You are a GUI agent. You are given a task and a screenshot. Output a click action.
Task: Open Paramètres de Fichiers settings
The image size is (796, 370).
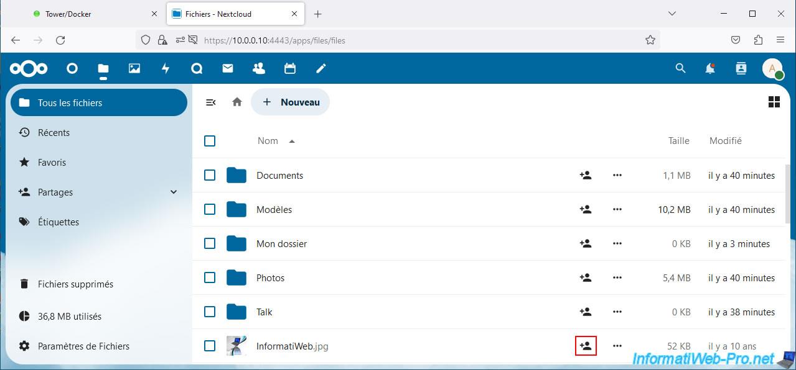coord(83,346)
